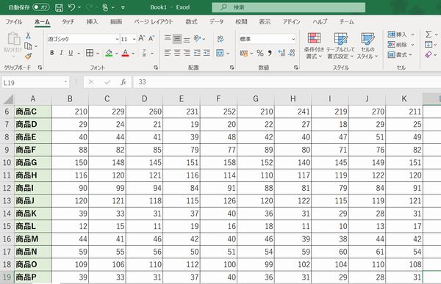Click the Merge and Center icon
Image resolution: width=441 pixels, height=284 pixels.
[x=220, y=53]
